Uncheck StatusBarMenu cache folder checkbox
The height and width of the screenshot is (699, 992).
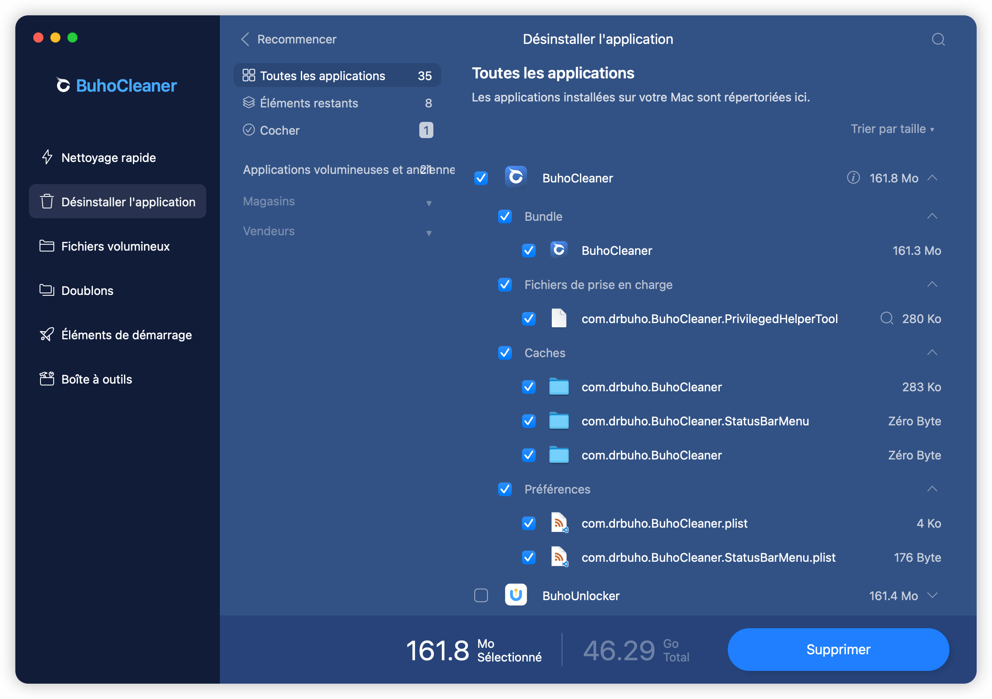[x=528, y=421]
